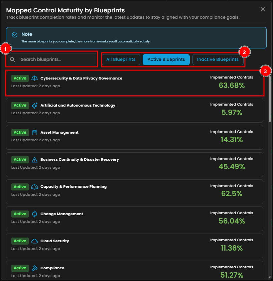Switch to the All Blueprints filter
The width and height of the screenshot is (273, 281).
[x=121, y=59]
